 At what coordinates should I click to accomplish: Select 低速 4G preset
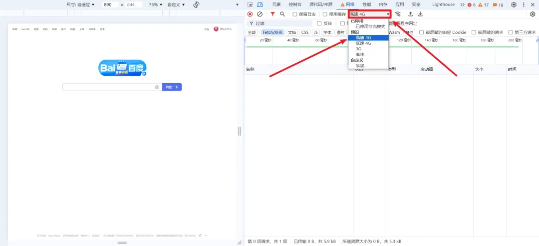(x=368, y=43)
